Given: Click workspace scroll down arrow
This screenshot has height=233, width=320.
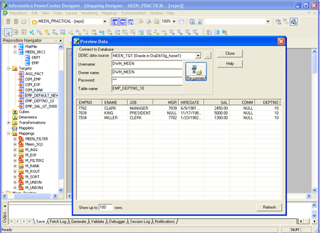Looking at the screenshot, I should tap(314, 190).
